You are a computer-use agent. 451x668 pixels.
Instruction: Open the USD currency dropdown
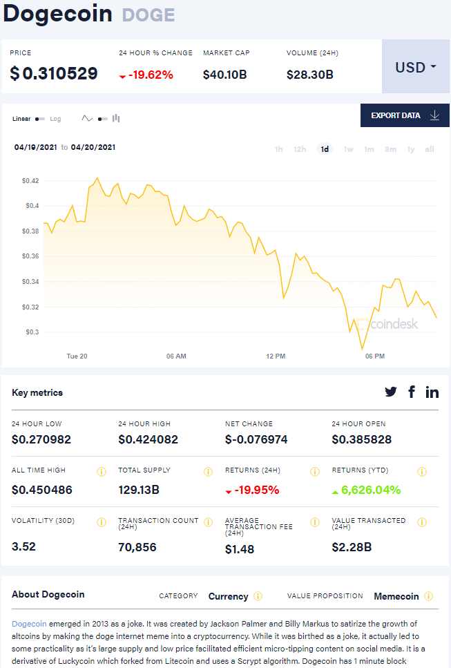point(416,67)
